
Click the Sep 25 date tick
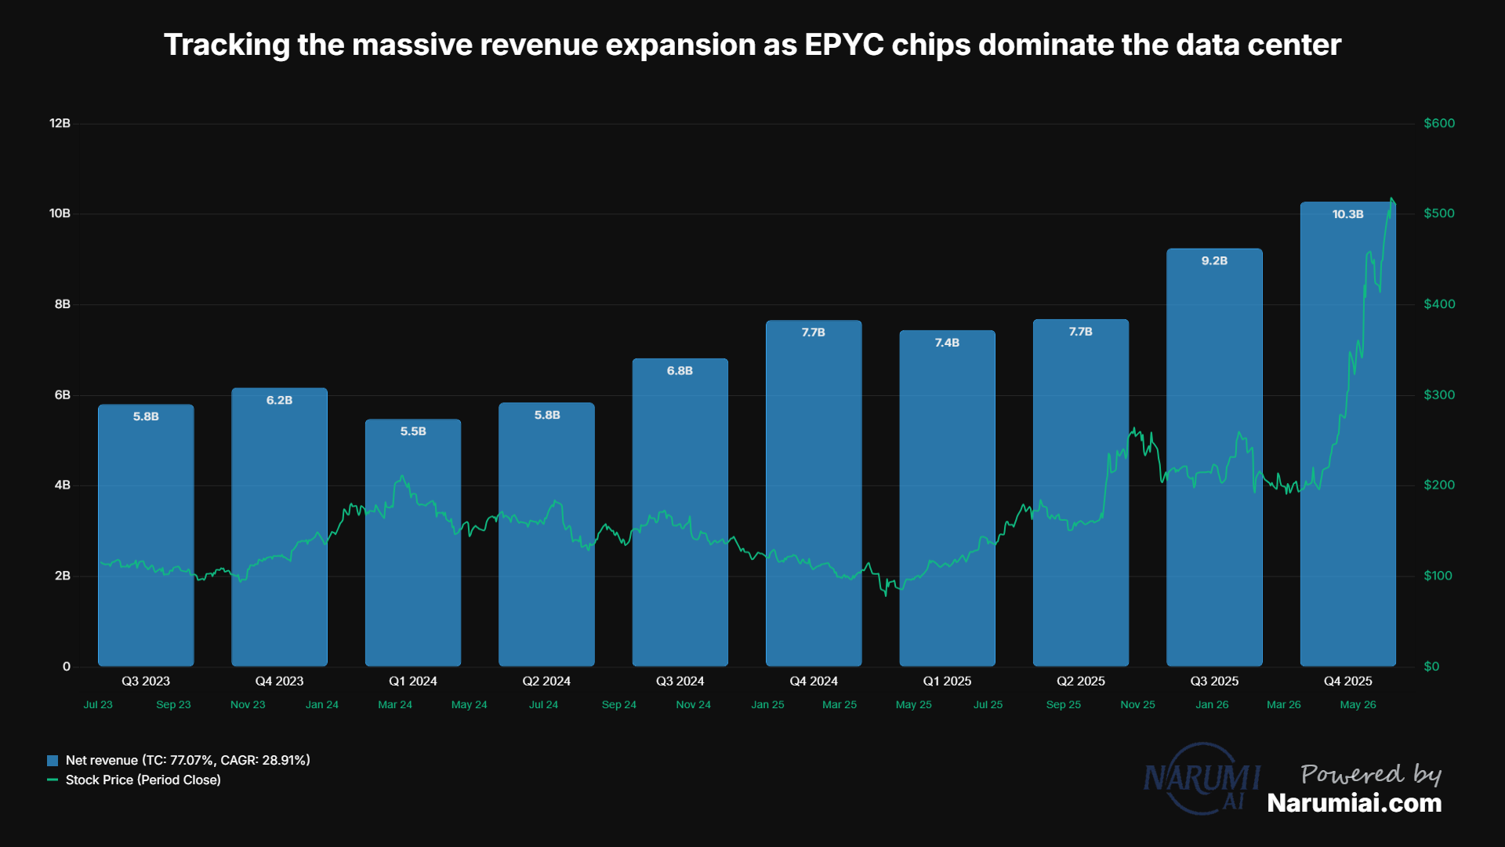pos(1064,705)
